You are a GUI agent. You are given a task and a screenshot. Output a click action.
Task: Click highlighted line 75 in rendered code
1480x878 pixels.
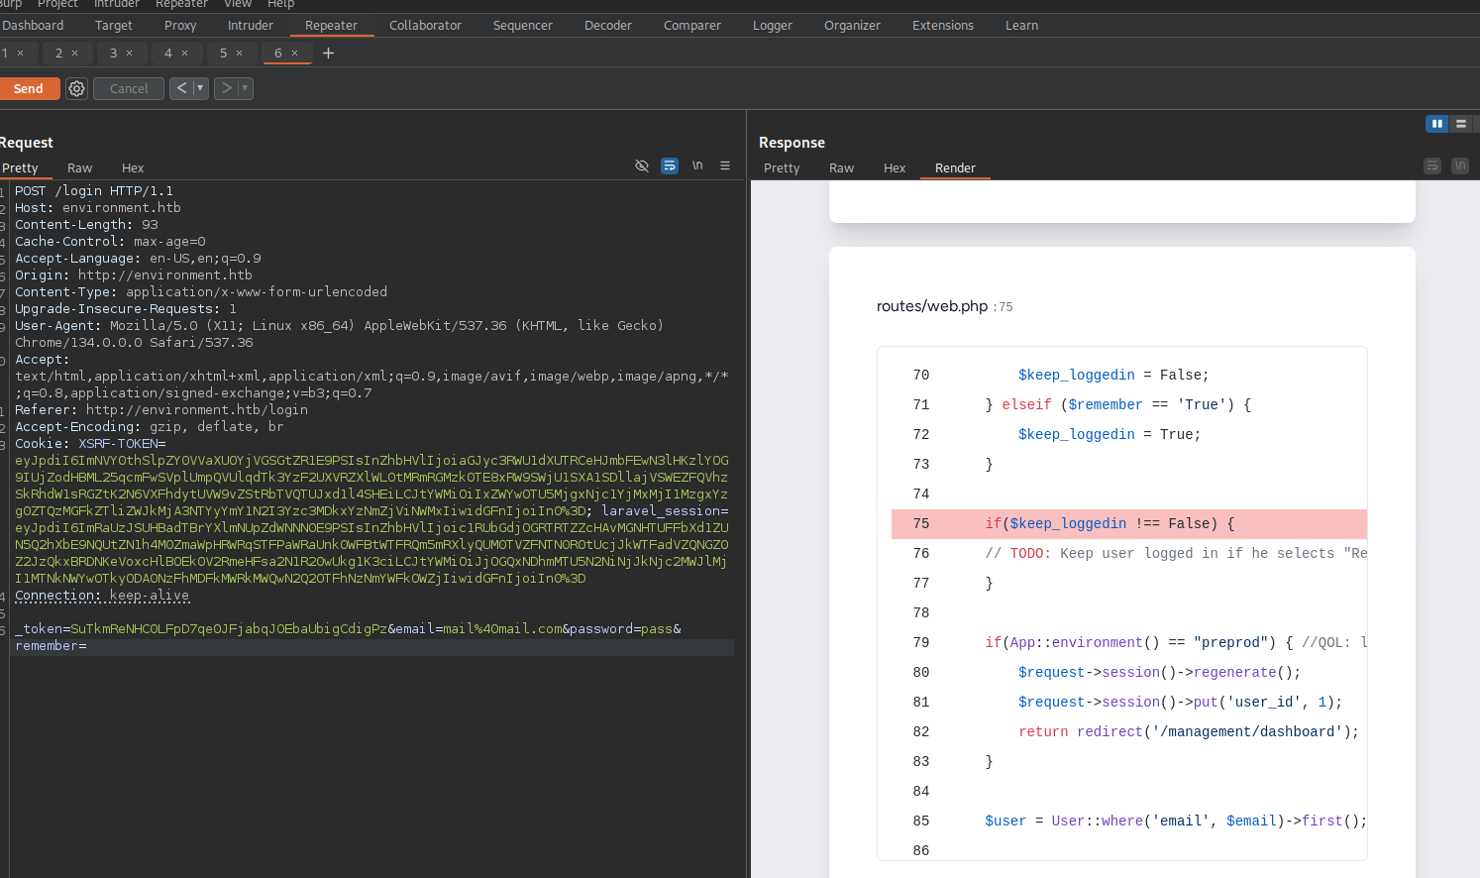(x=1129, y=523)
